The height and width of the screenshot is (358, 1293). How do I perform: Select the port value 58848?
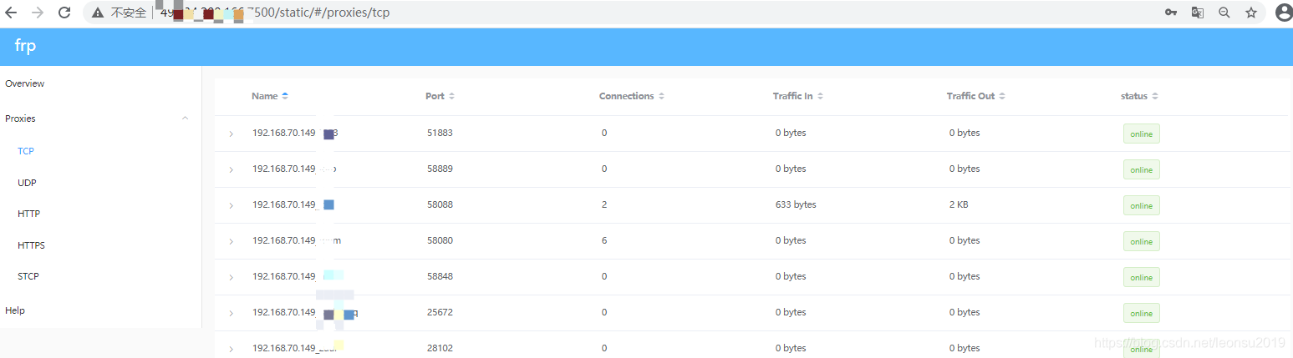pos(440,276)
